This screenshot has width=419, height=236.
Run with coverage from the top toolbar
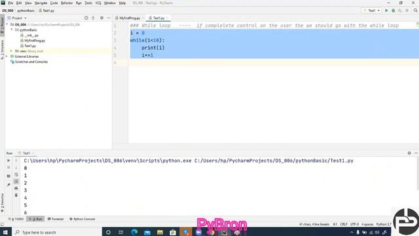pos(400,10)
